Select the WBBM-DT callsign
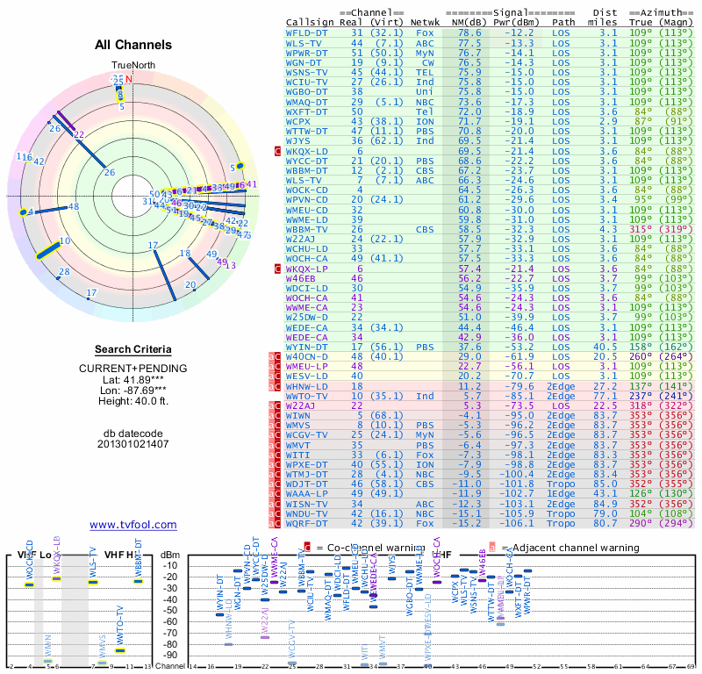The height and width of the screenshot is (674, 702). tap(306, 170)
